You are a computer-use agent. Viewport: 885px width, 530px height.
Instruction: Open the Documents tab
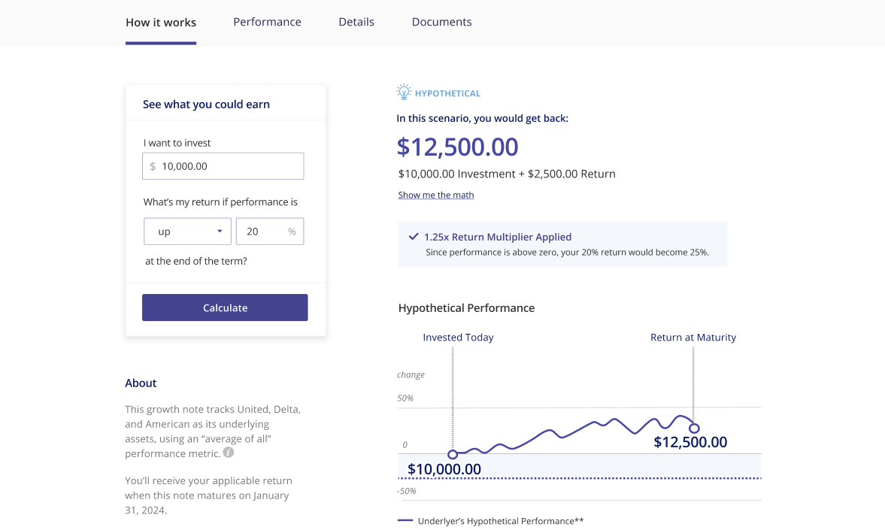(441, 22)
